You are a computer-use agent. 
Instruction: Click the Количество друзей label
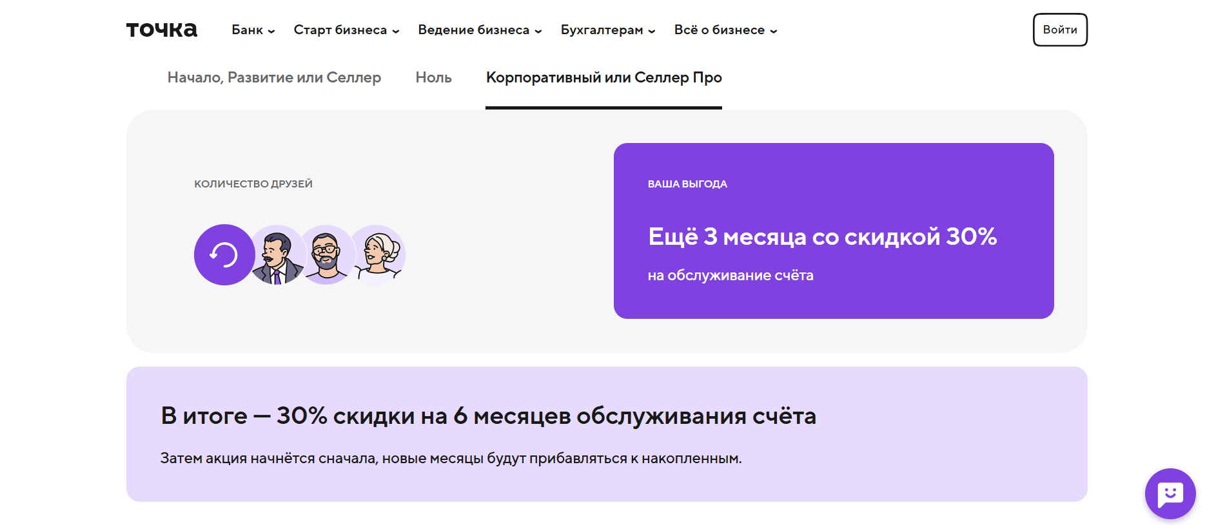(x=253, y=184)
